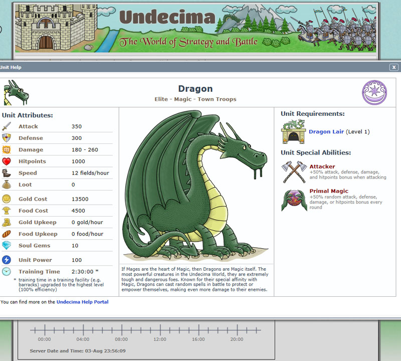Click the Unit Power lightning bolt icon
Screen dimensions: 401x361
(x=7, y=260)
